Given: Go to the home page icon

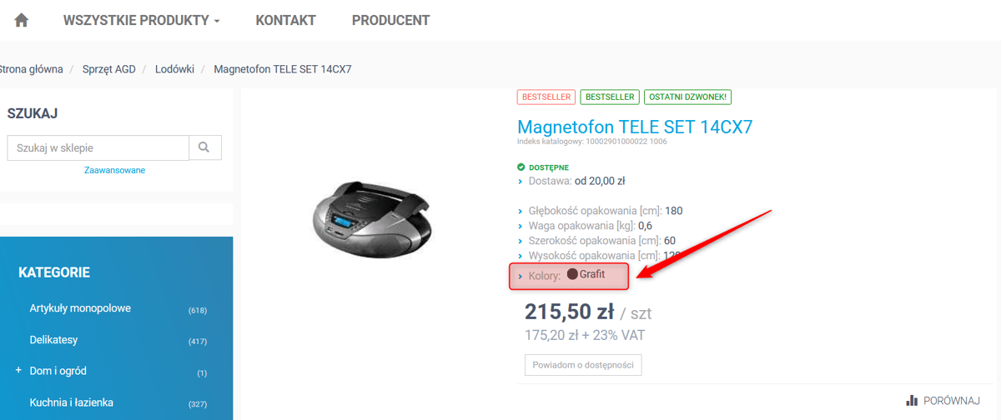Looking at the screenshot, I should tap(22, 20).
